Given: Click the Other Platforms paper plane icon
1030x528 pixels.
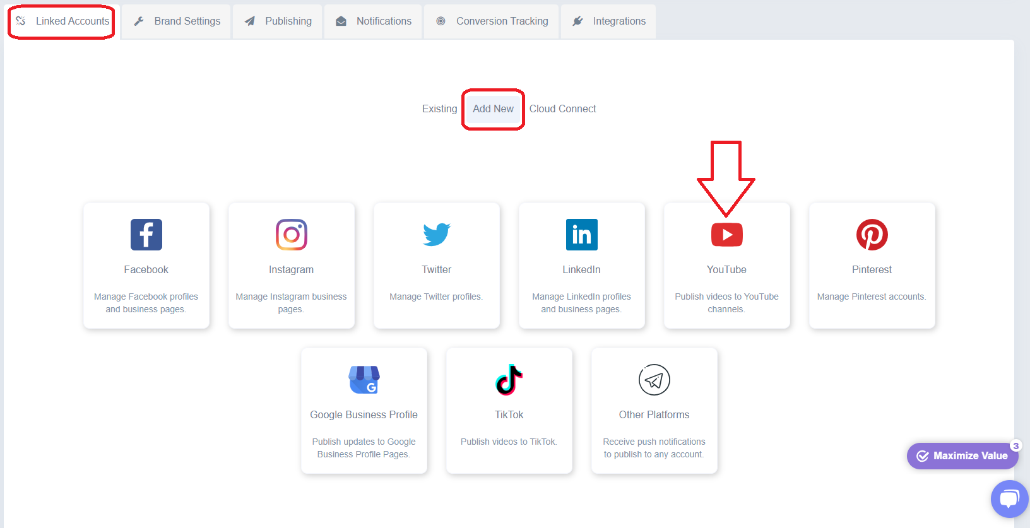Looking at the screenshot, I should click(x=654, y=380).
